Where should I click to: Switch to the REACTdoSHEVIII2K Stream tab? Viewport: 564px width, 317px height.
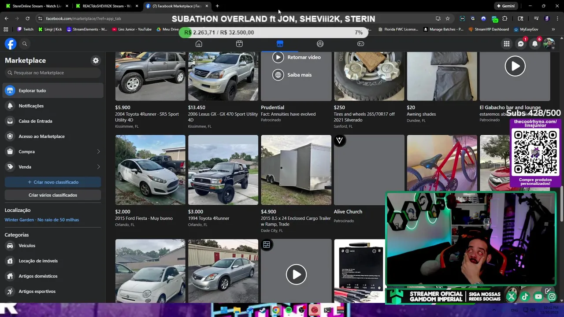[107, 6]
